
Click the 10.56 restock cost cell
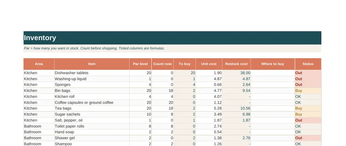pyautogui.click(x=236, y=108)
